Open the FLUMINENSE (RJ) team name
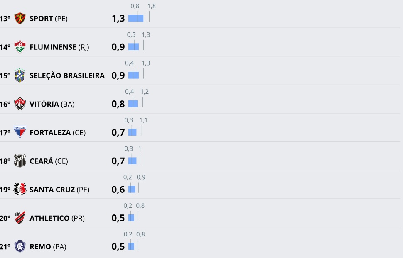 point(59,47)
